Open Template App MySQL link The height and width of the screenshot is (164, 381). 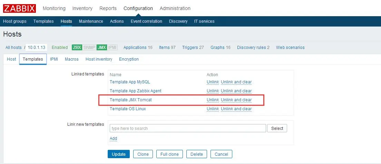pyautogui.click(x=130, y=82)
